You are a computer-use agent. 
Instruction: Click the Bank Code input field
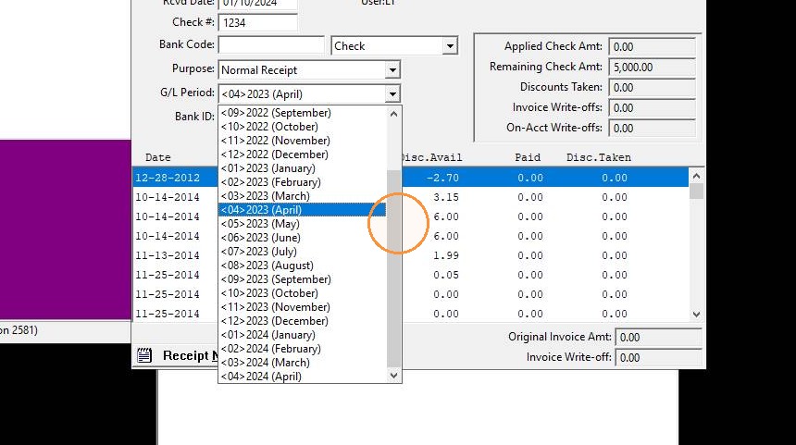pyautogui.click(x=271, y=45)
